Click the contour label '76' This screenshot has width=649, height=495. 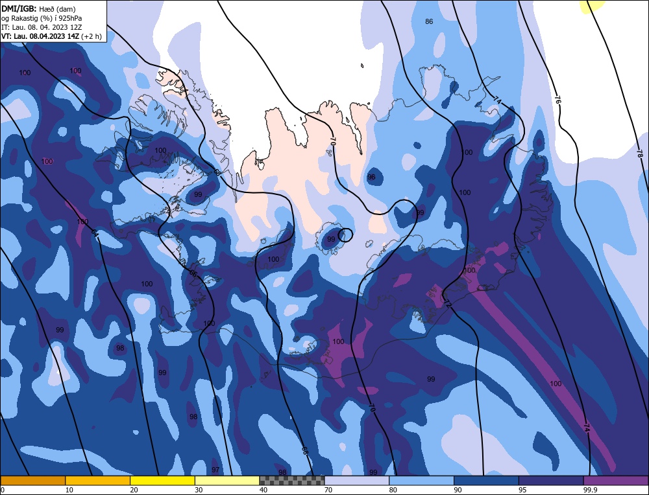557,100
